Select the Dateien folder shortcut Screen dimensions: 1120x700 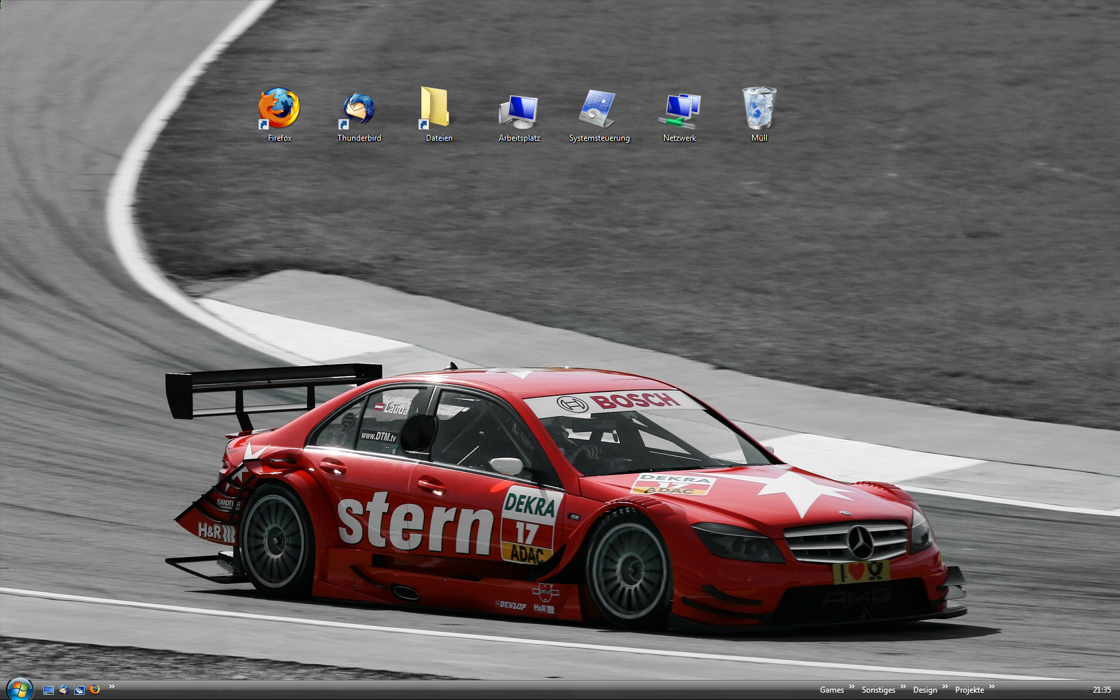439,114
